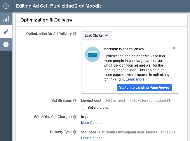
Task: Click the Editing Ad Set title
Action: [59, 6]
